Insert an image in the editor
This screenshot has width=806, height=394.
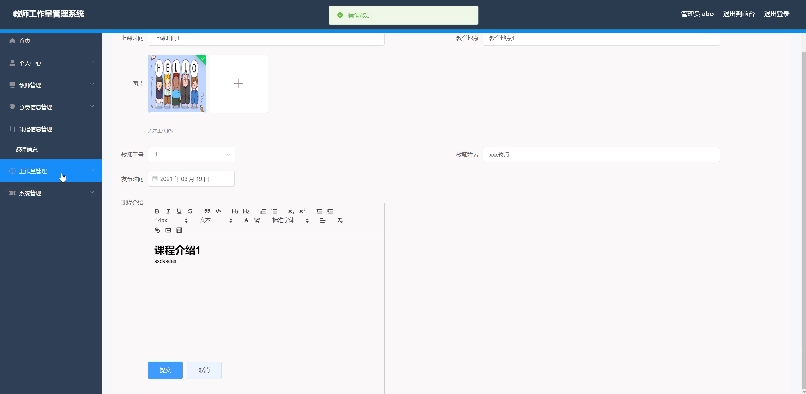168,230
